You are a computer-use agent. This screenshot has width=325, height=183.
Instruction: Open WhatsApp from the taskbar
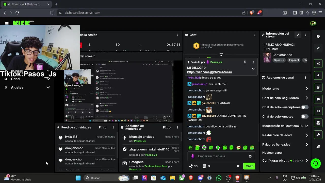219,178
